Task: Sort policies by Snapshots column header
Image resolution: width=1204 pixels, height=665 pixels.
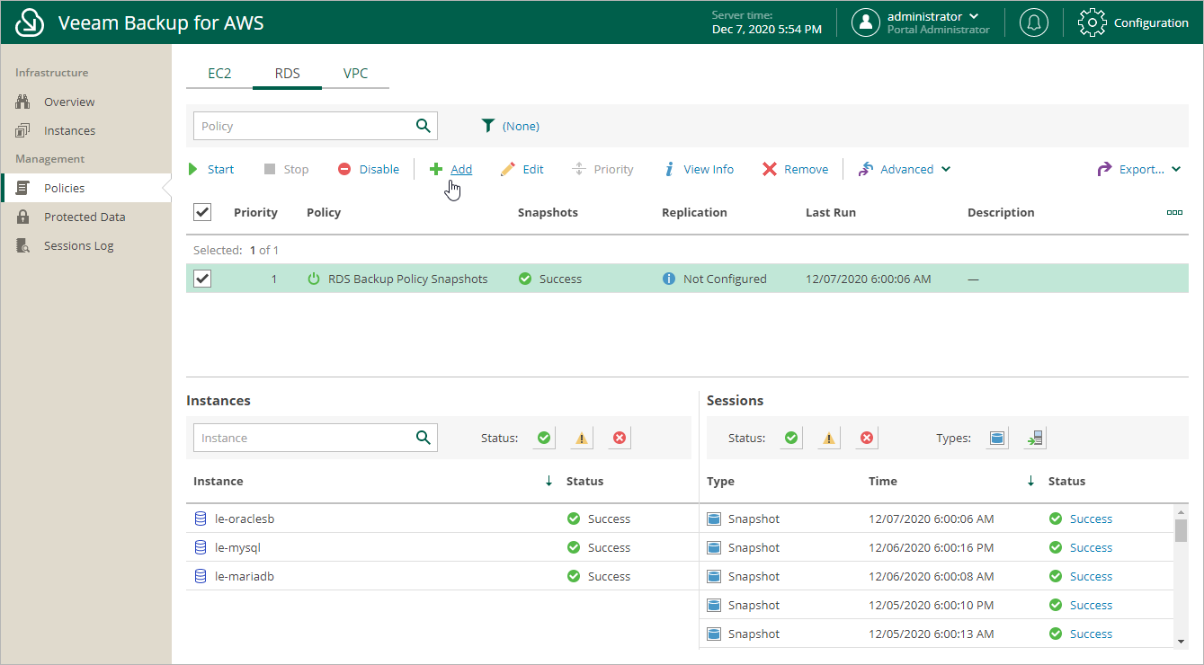Action: tap(548, 213)
